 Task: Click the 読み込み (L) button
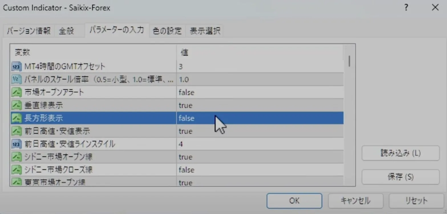click(x=400, y=153)
